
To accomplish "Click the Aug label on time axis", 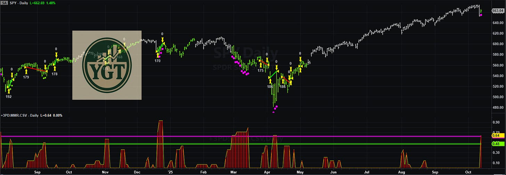I will [402, 172].
